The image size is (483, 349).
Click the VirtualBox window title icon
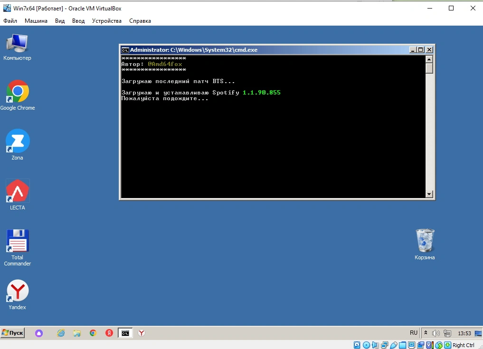(7, 9)
